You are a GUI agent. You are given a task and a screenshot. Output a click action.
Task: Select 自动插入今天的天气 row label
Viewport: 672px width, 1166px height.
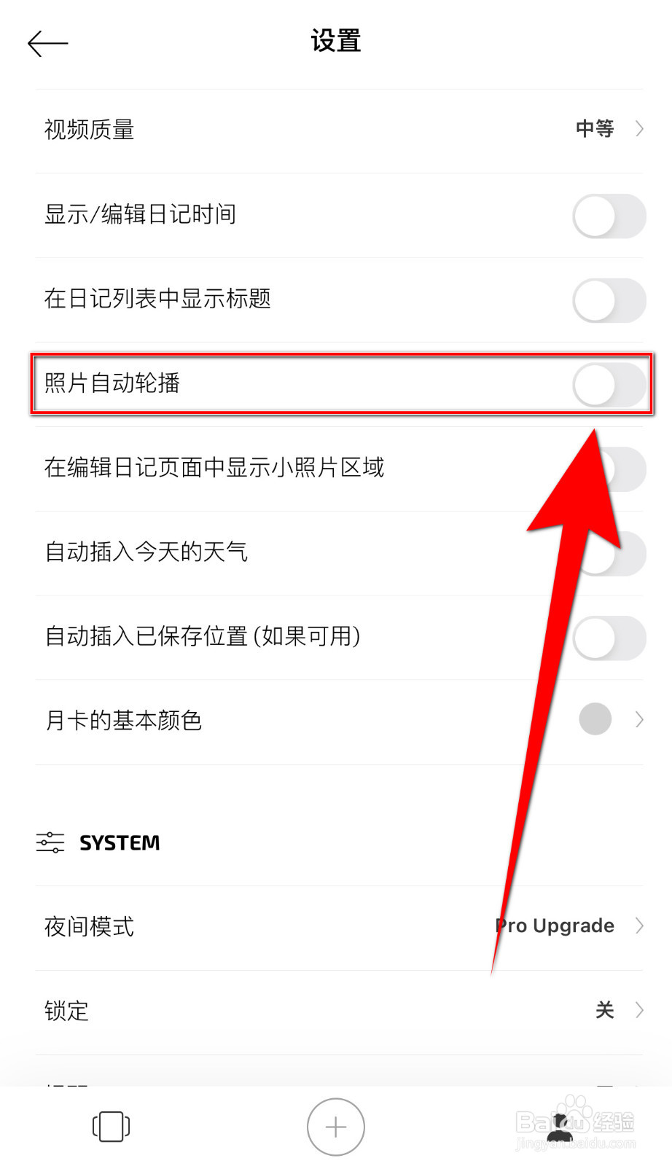pos(146,552)
